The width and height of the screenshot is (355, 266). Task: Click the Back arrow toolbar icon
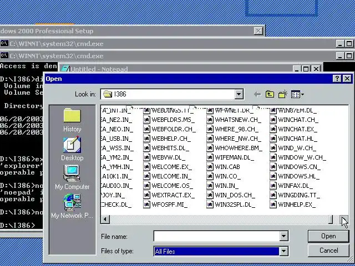point(257,94)
